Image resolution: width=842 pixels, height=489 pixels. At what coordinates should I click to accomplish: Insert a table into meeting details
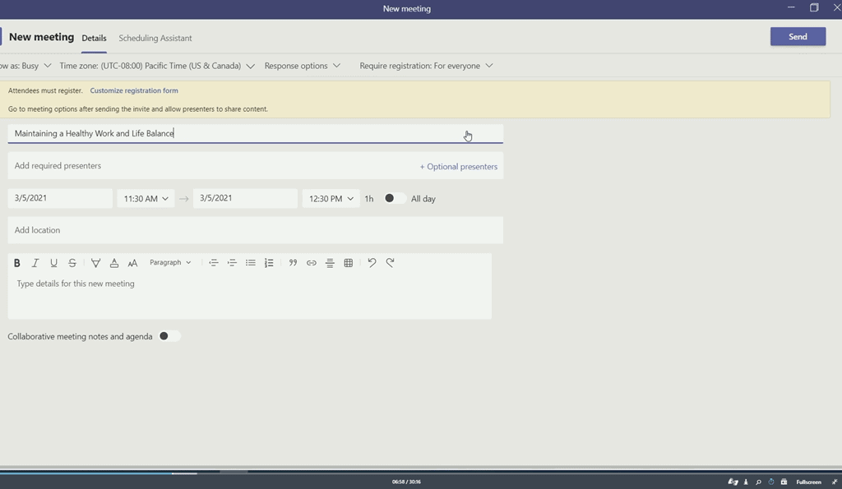coord(349,263)
